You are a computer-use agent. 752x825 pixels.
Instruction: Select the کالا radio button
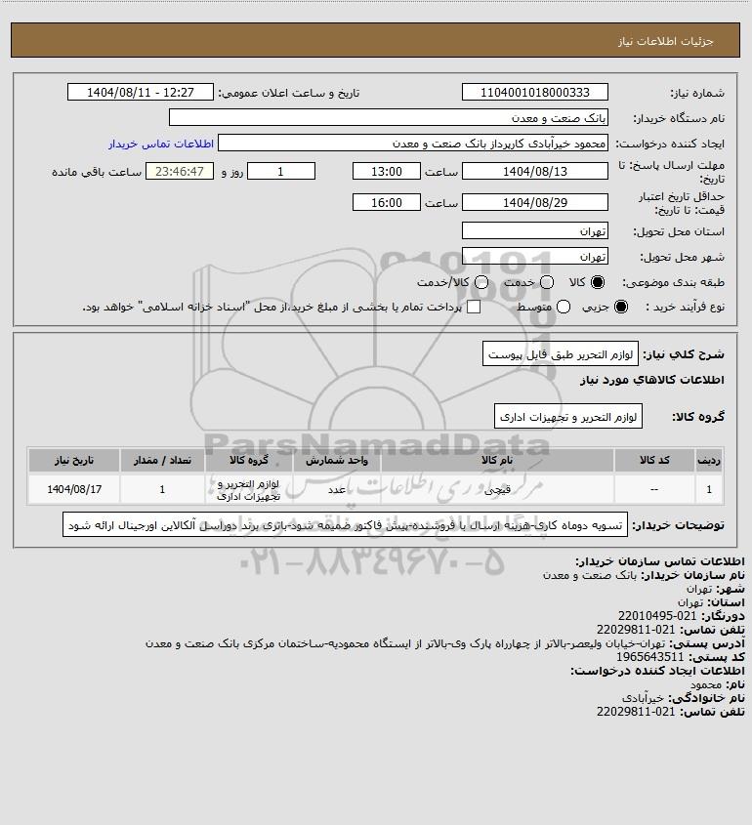pyautogui.click(x=598, y=282)
